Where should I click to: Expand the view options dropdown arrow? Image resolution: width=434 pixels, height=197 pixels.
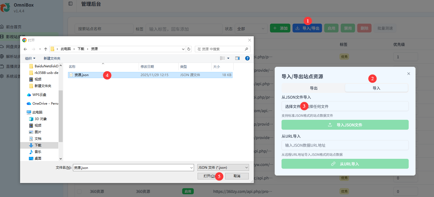click(x=228, y=58)
